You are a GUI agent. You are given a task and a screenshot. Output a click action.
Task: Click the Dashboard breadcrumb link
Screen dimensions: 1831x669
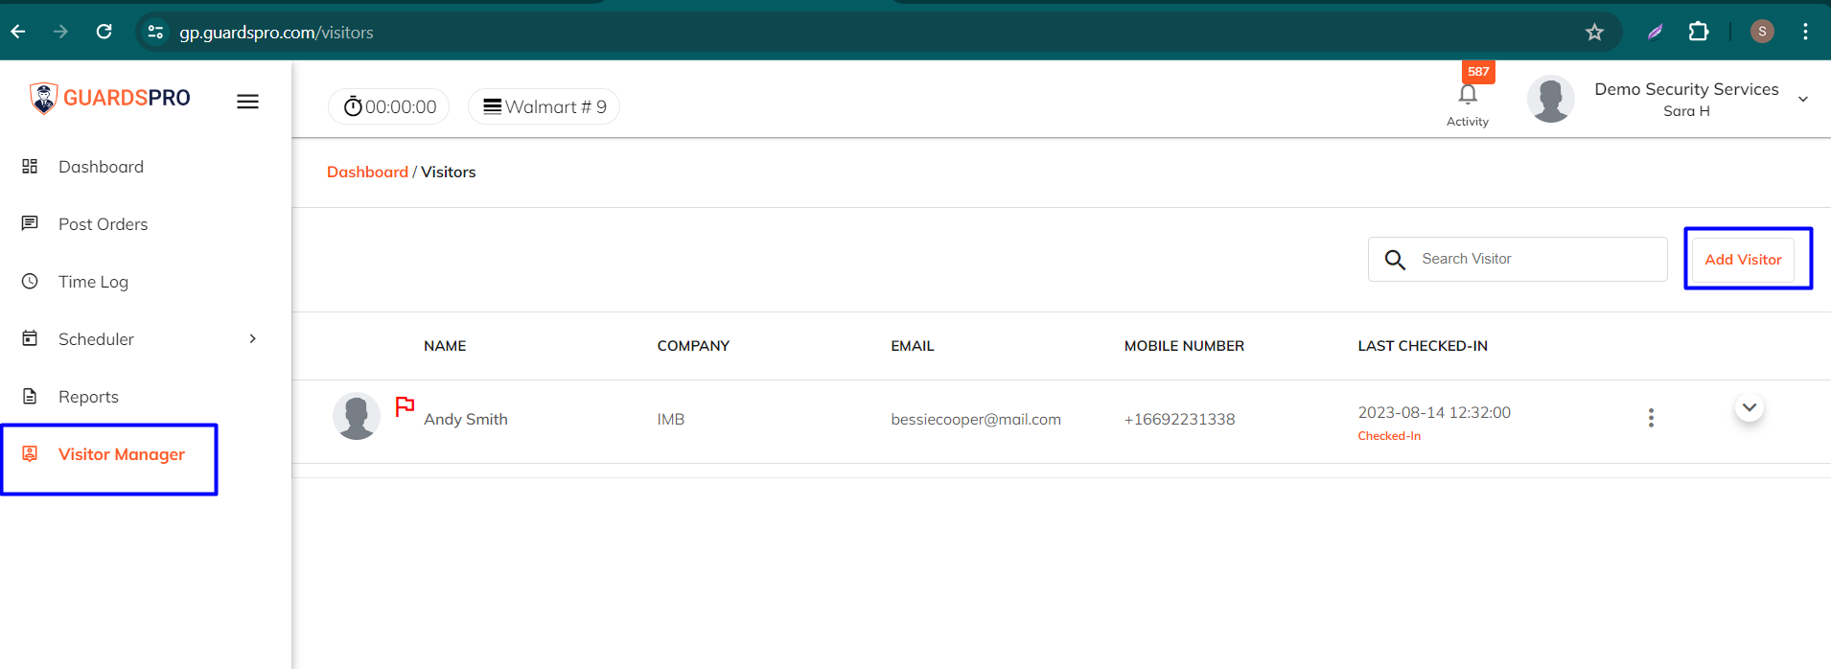point(367,173)
